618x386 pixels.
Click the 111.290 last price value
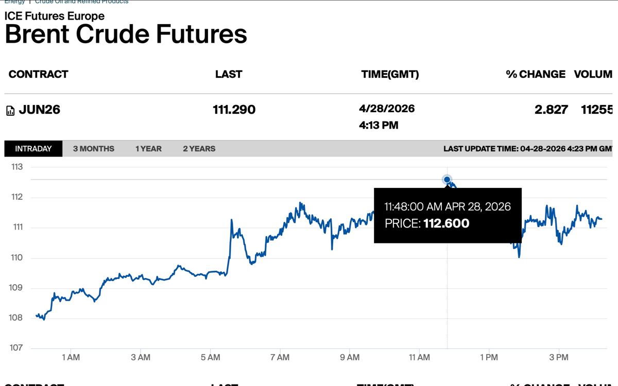(x=234, y=110)
